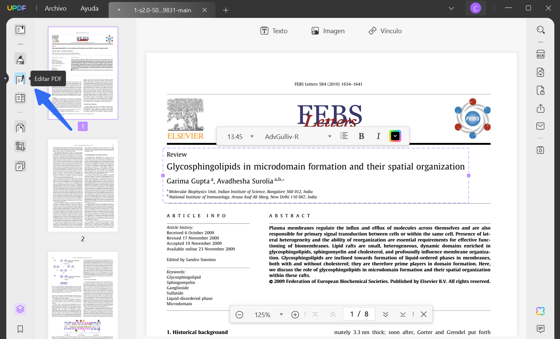Open the UPDF AI assistant

pos(540,311)
